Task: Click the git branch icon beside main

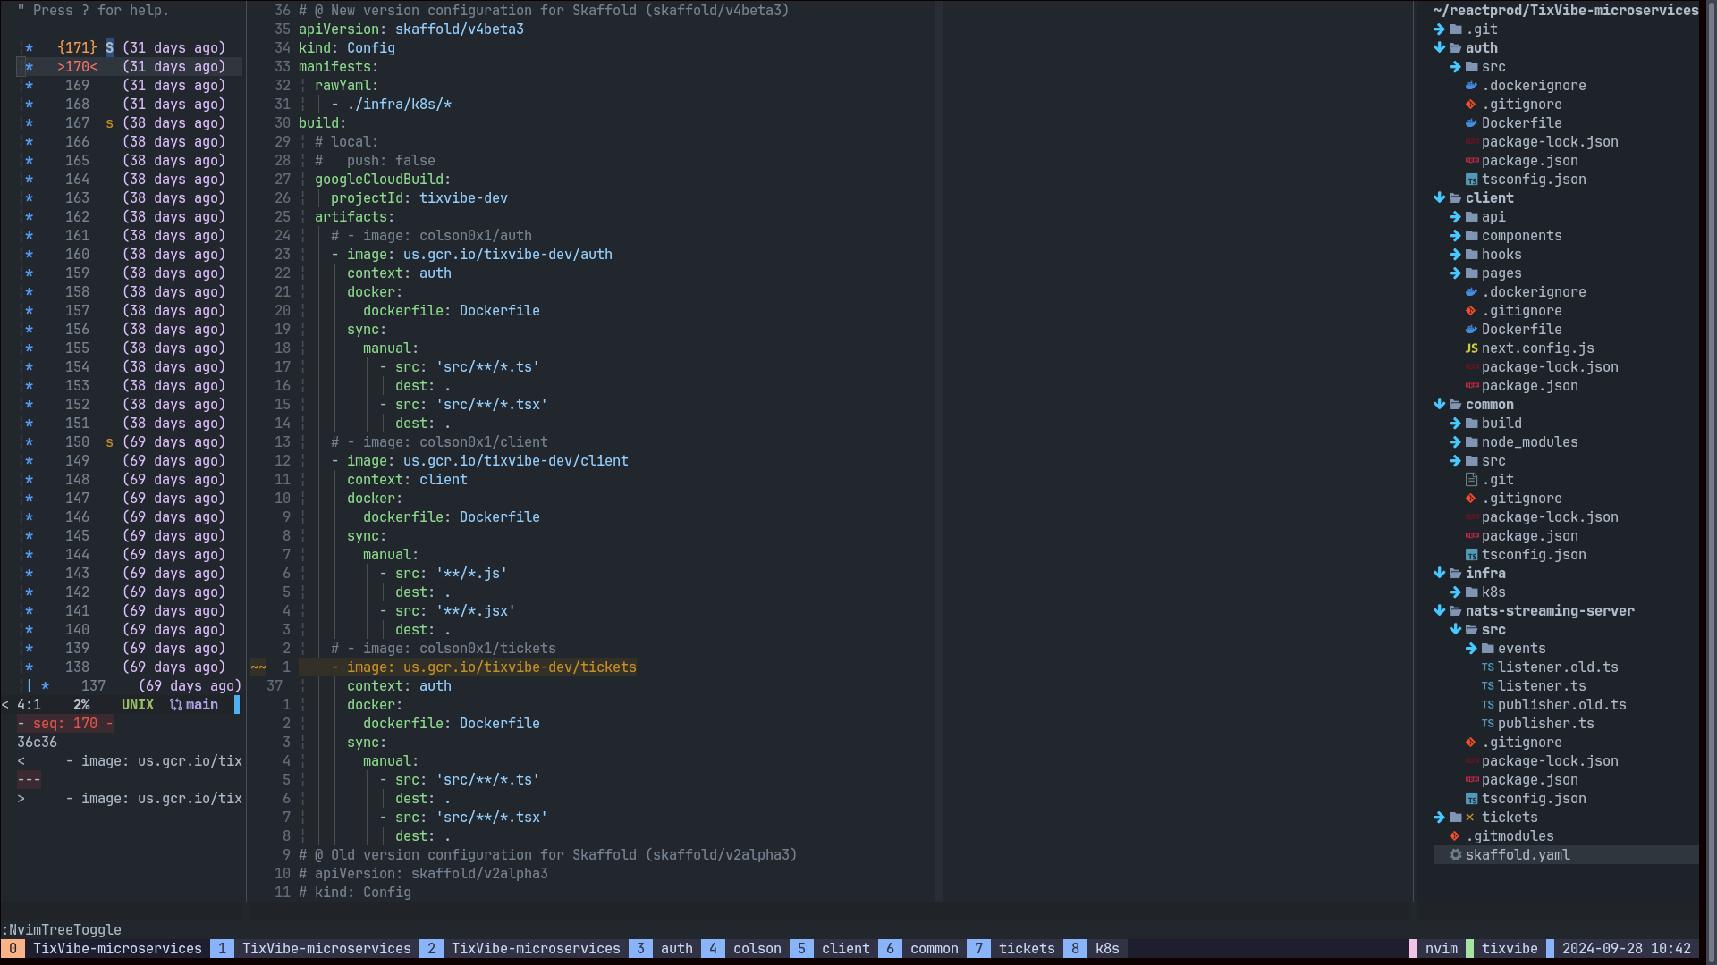Action: 176,705
